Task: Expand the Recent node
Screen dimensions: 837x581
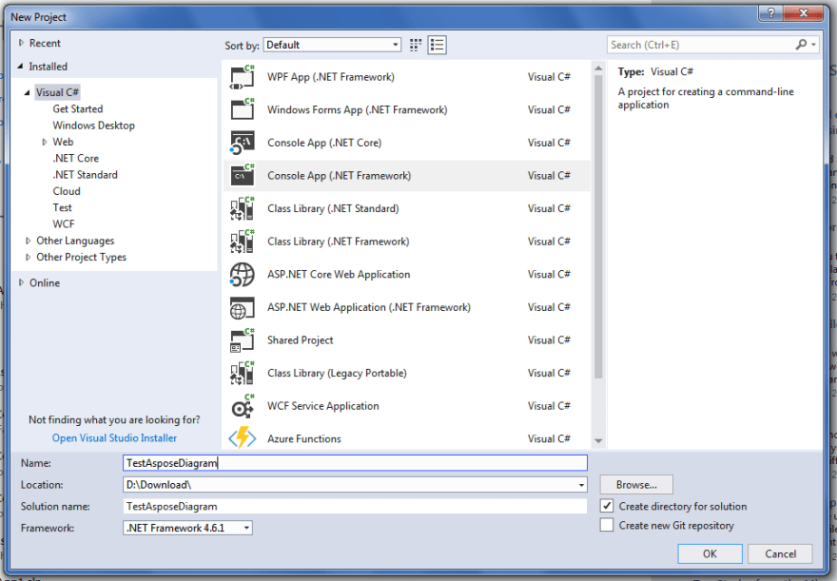Action: point(21,43)
